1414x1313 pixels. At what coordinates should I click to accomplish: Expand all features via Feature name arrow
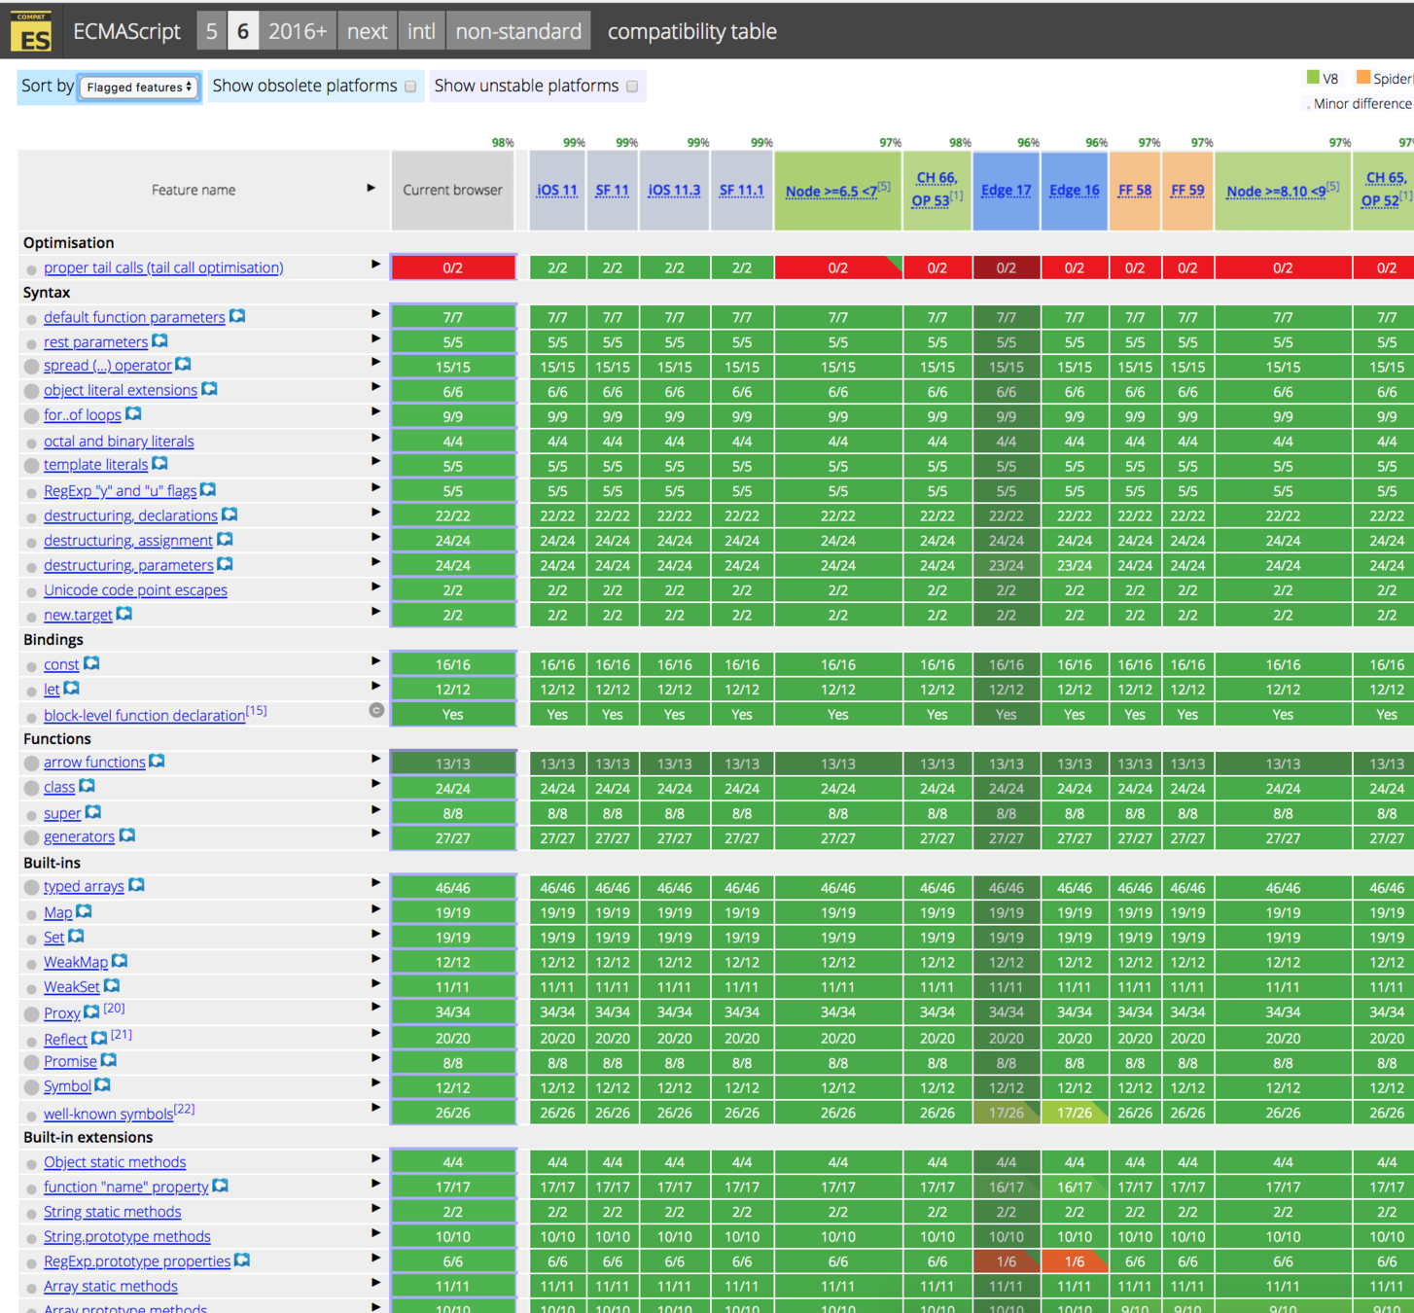point(371,188)
